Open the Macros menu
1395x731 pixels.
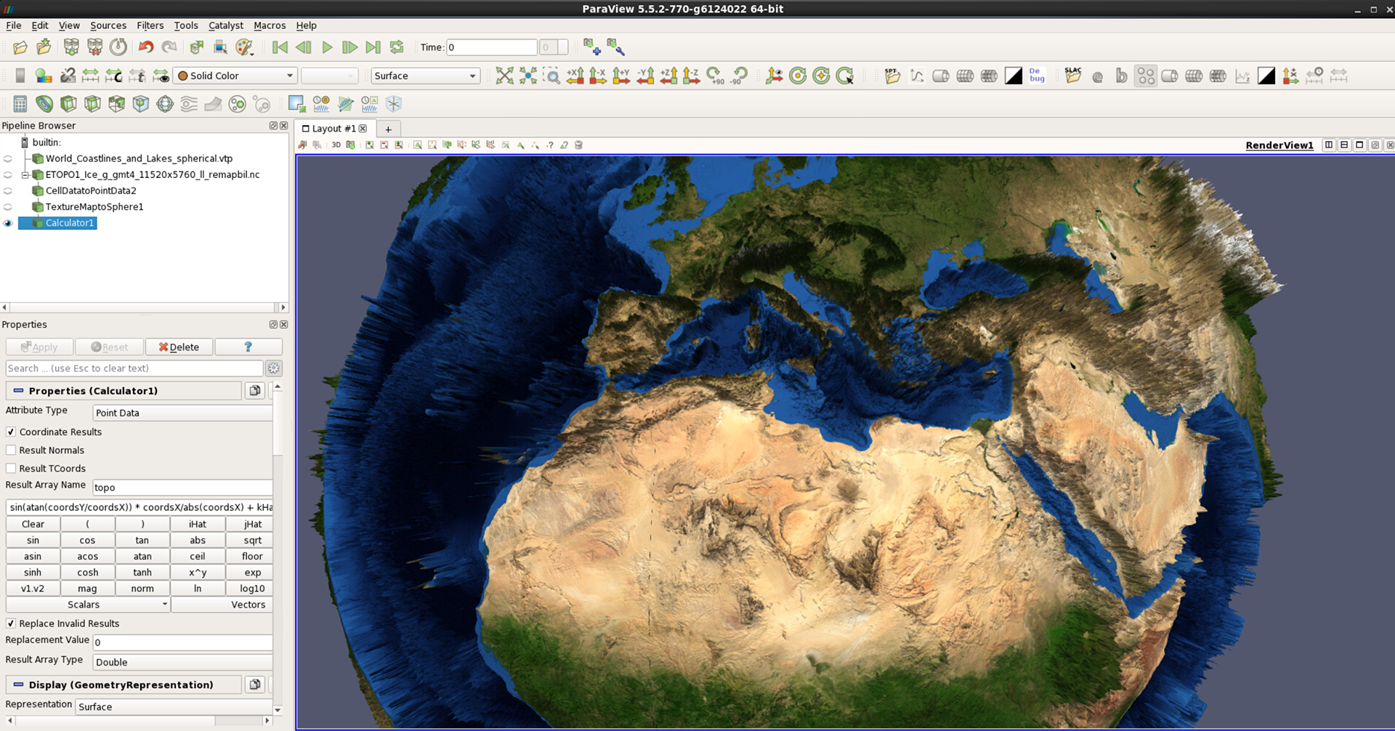click(270, 25)
